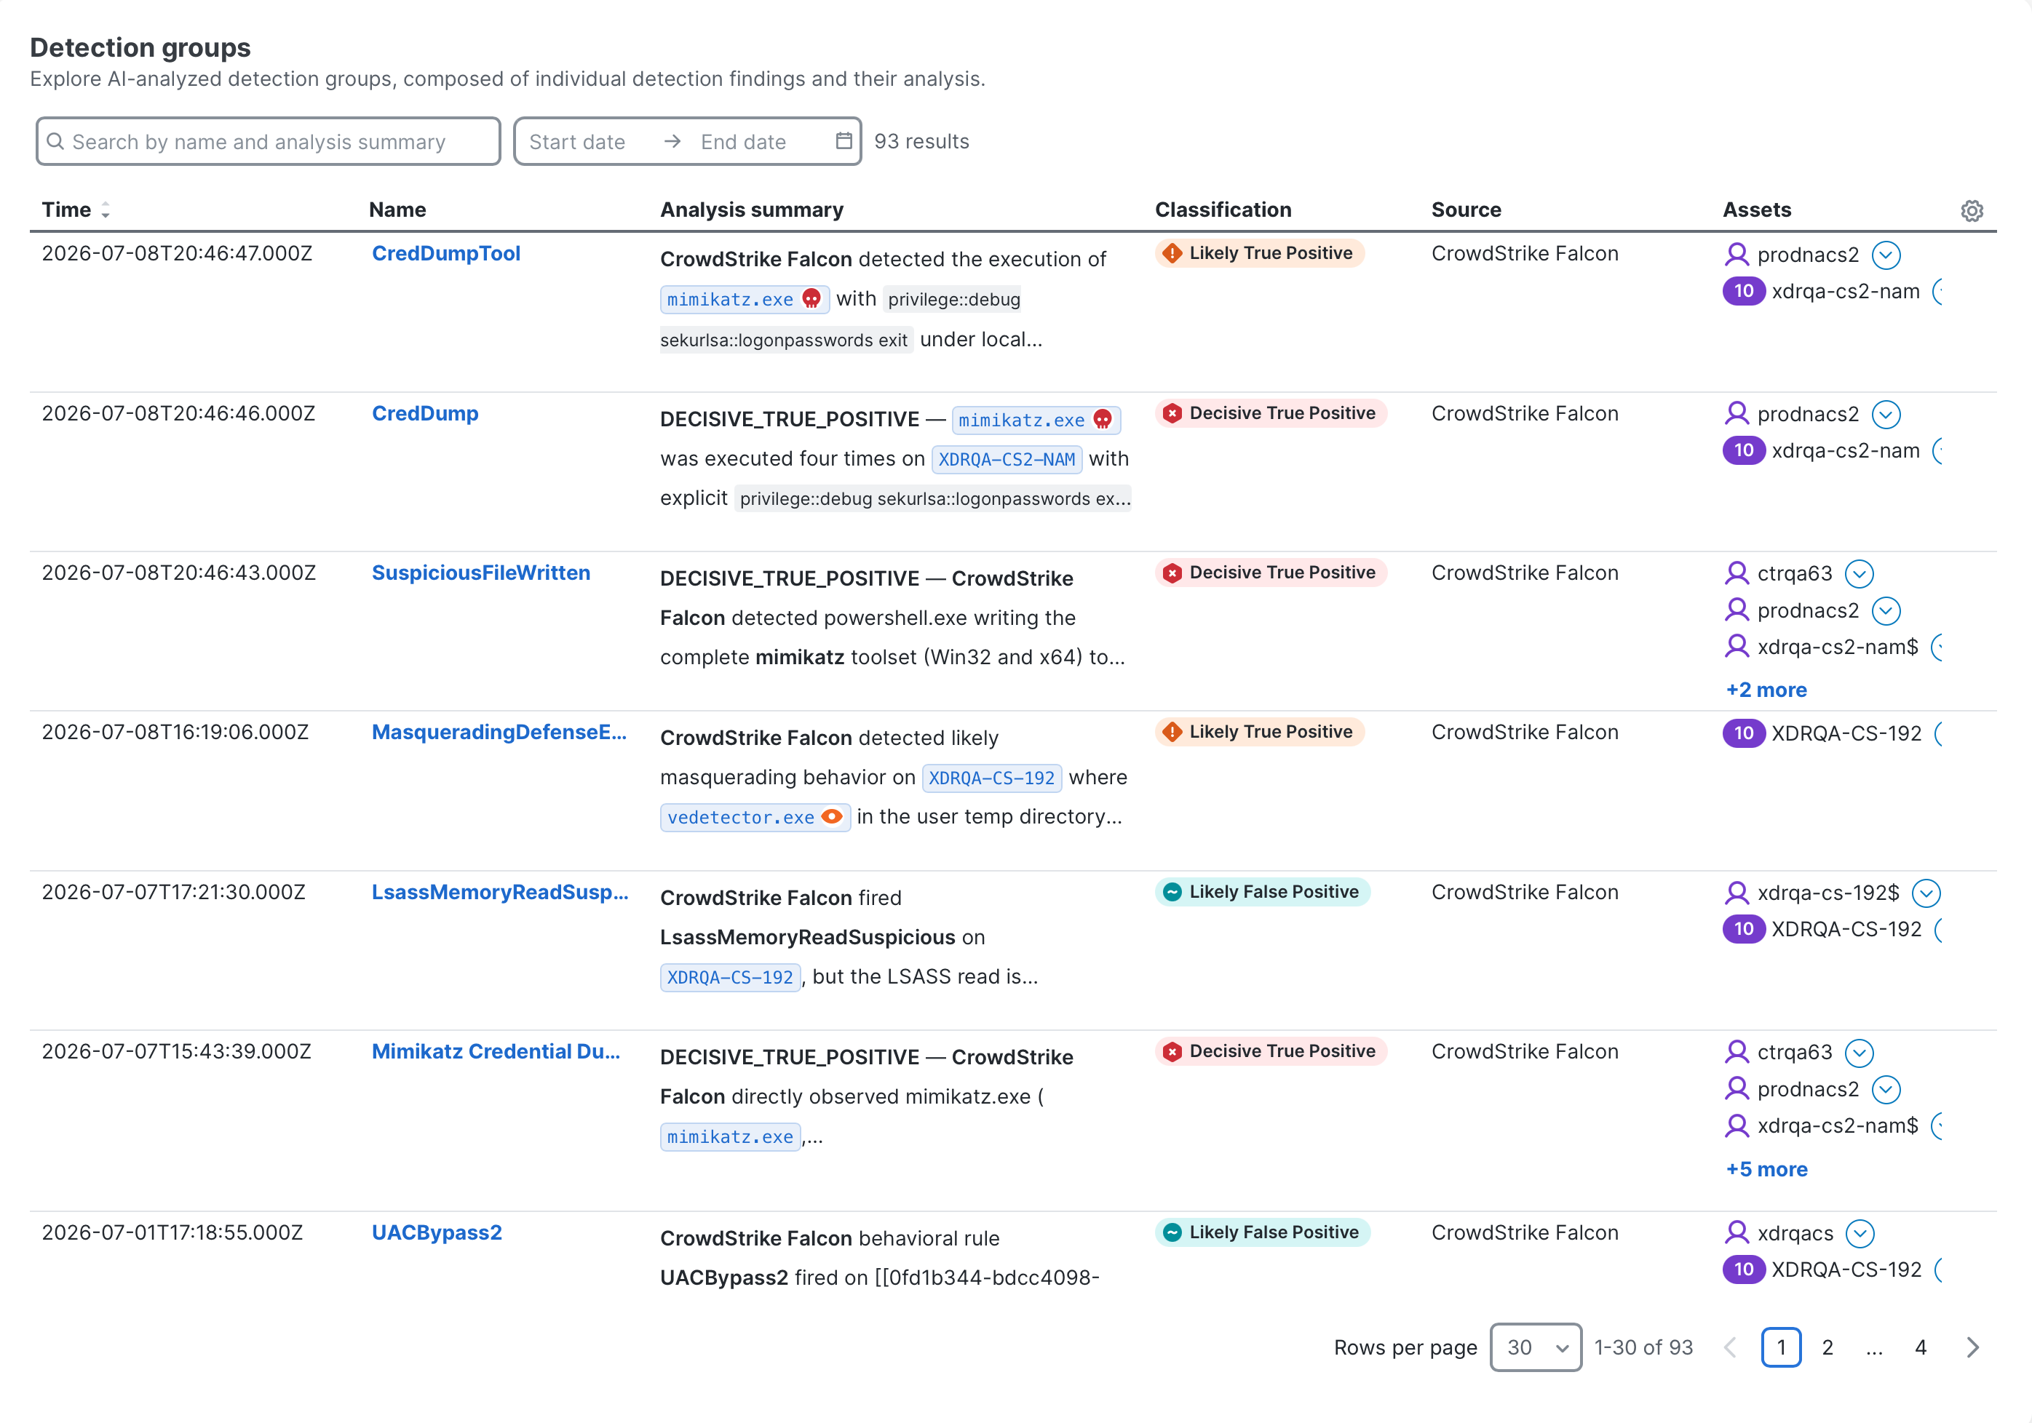2032x1423 pixels.
Task: Expand prodnacs2 asset chevron in CredDumpTool row
Action: (x=1886, y=255)
